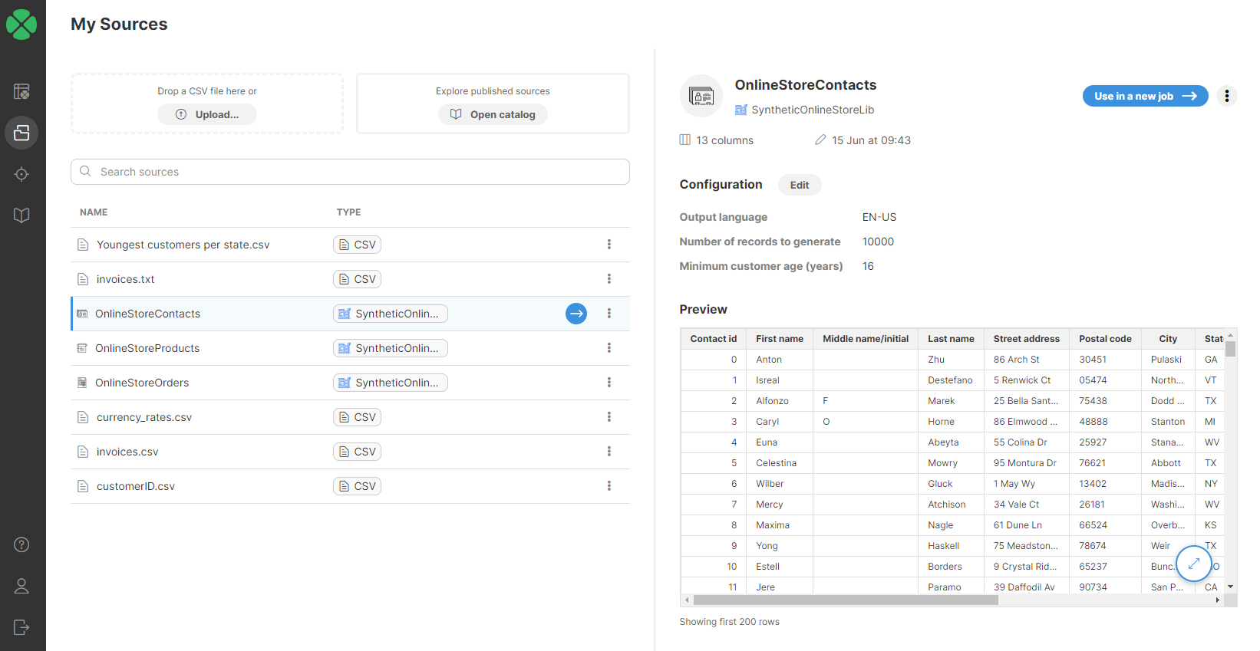
Task: Open options menu for OnlineStoreContacts row
Action: [609, 314]
